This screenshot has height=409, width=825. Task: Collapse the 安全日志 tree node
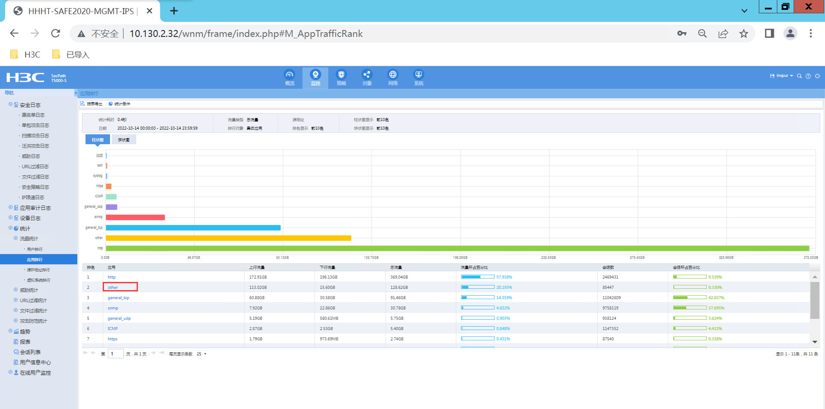(10, 104)
